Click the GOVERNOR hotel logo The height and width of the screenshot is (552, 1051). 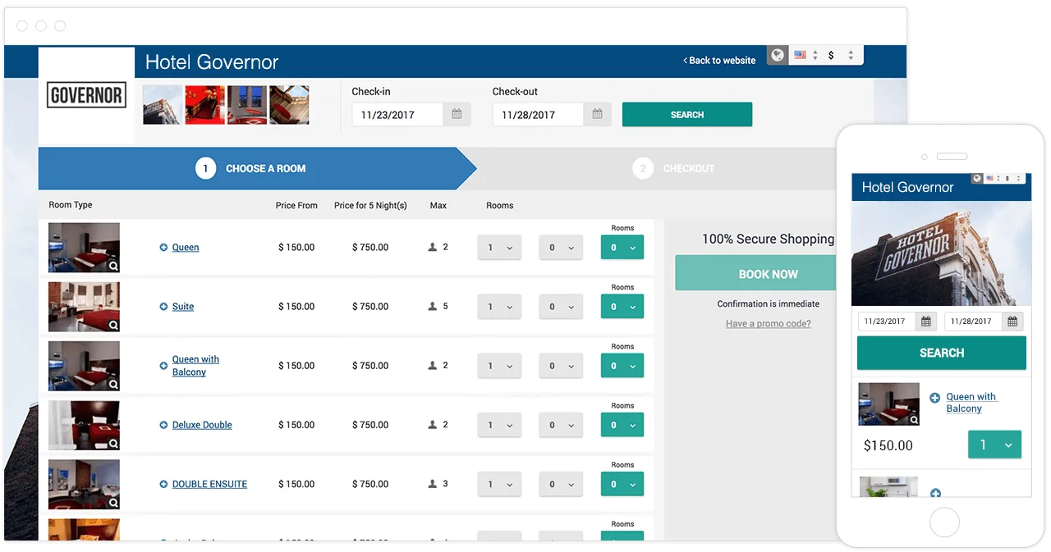86,96
